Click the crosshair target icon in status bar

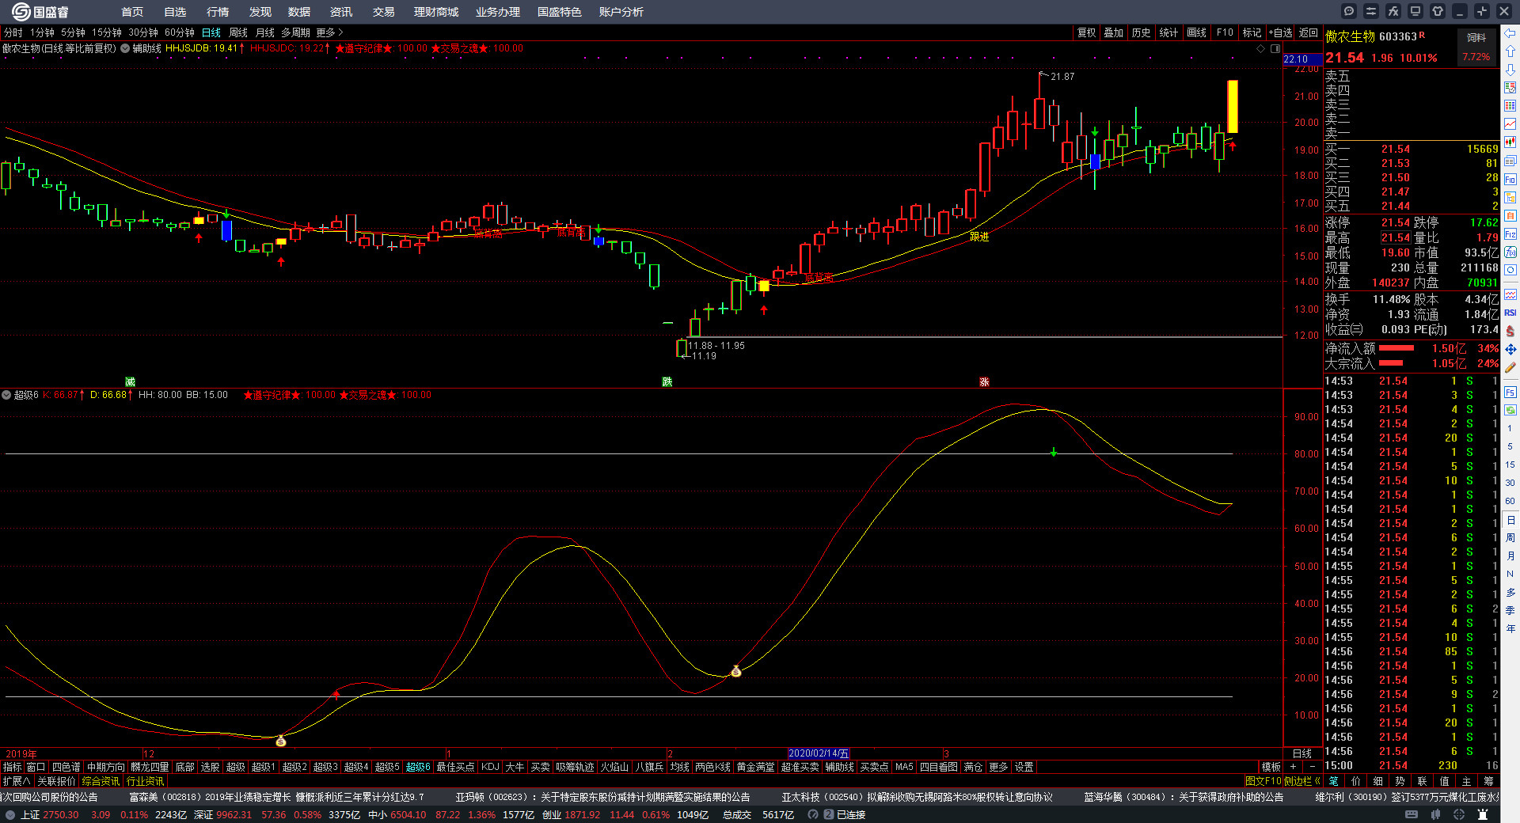tap(1459, 814)
